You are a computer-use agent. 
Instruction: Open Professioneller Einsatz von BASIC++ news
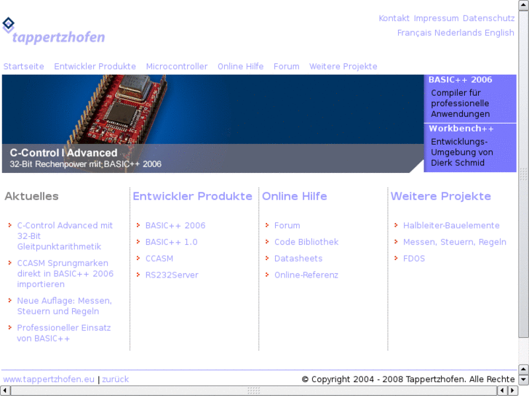pyautogui.click(x=64, y=333)
